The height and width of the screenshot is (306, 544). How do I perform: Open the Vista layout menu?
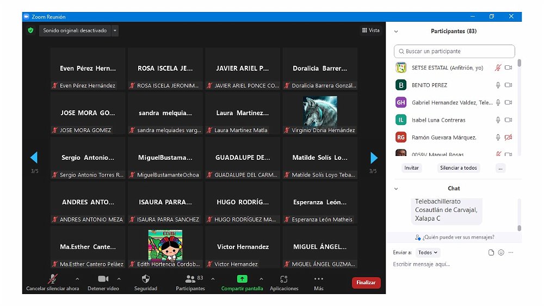371,30
